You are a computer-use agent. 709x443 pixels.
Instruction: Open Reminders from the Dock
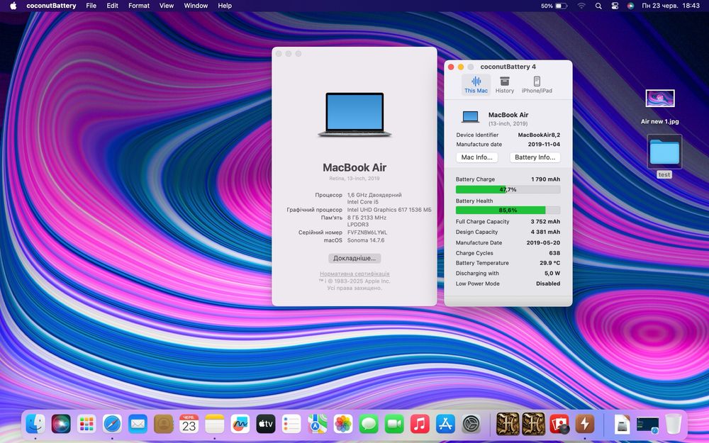tap(291, 424)
